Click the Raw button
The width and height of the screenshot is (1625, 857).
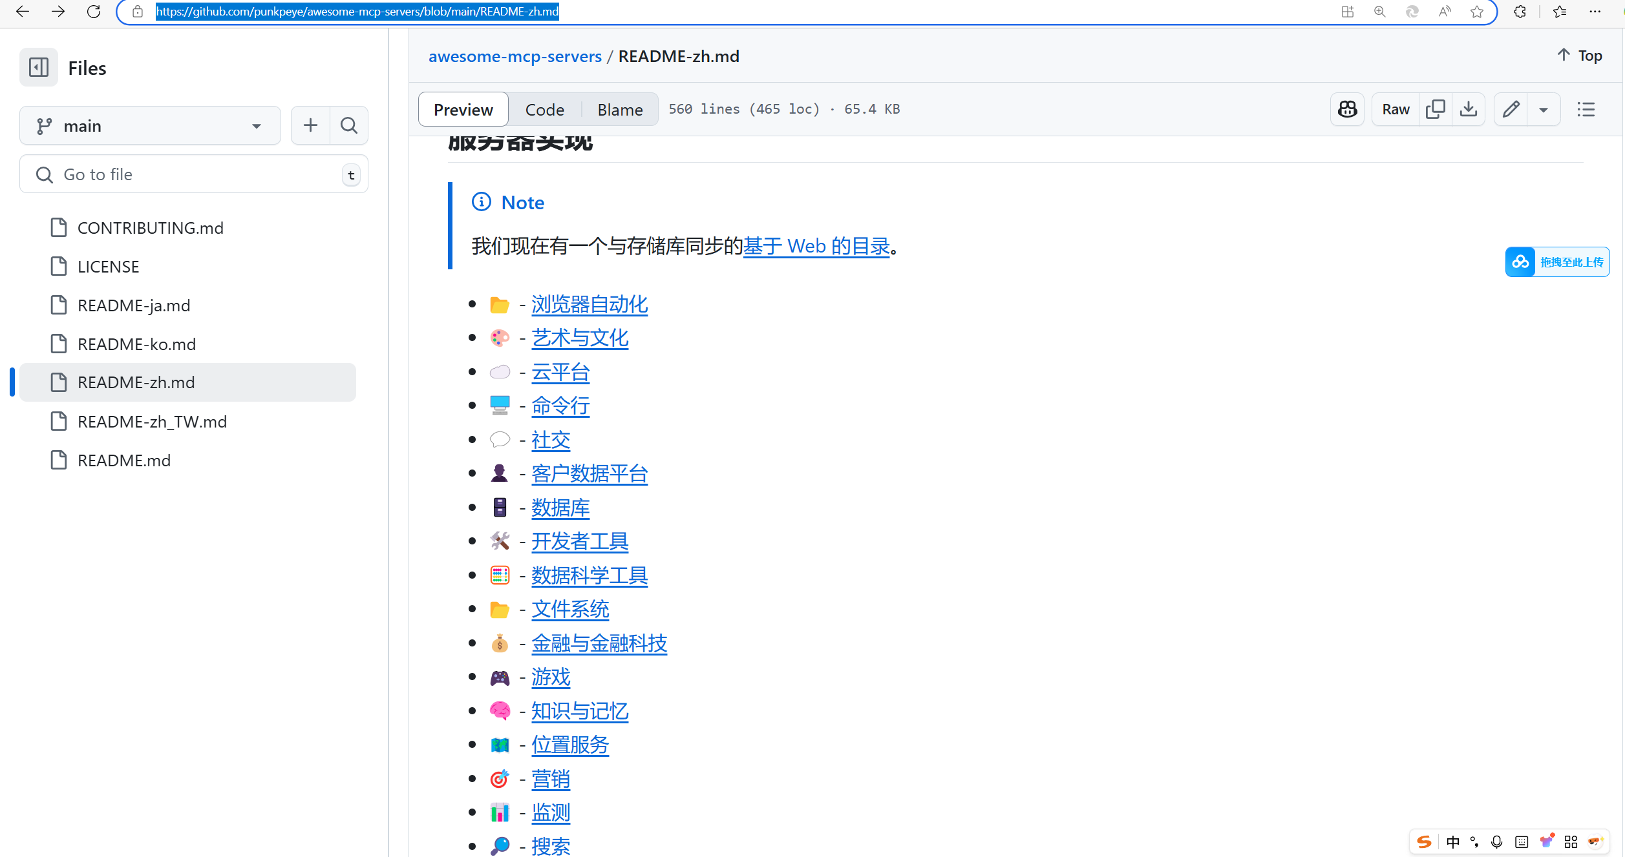pyautogui.click(x=1396, y=109)
